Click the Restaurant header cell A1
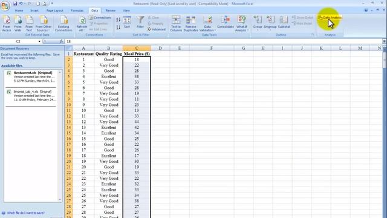The width and height of the screenshot is (387, 218). [83, 54]
